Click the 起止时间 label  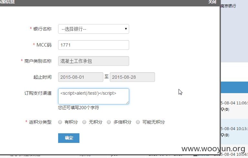(x=42, y=77)
